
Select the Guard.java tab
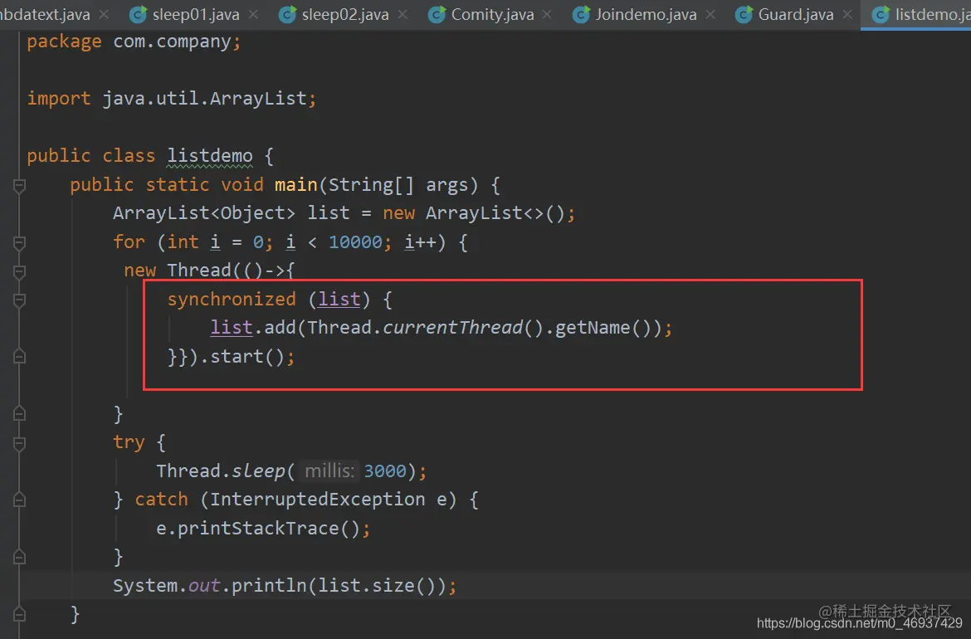pyautogui.click(x=796, y=14)
